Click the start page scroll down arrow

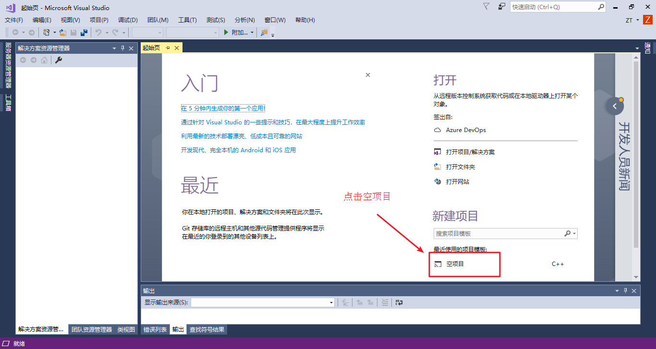coord(636,277)
